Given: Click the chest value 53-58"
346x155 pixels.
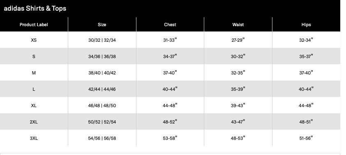Looking at the screenshot, I should pos(170,138).
